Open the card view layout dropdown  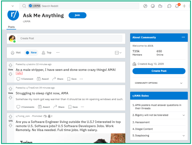(x=118, y=53)
